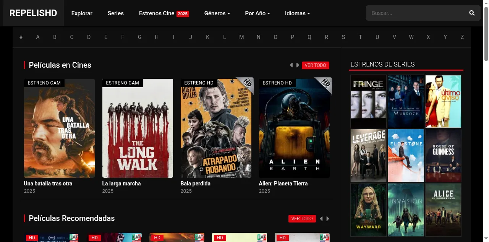
Task: Filter titles by letter S
Action: point(343,37)
